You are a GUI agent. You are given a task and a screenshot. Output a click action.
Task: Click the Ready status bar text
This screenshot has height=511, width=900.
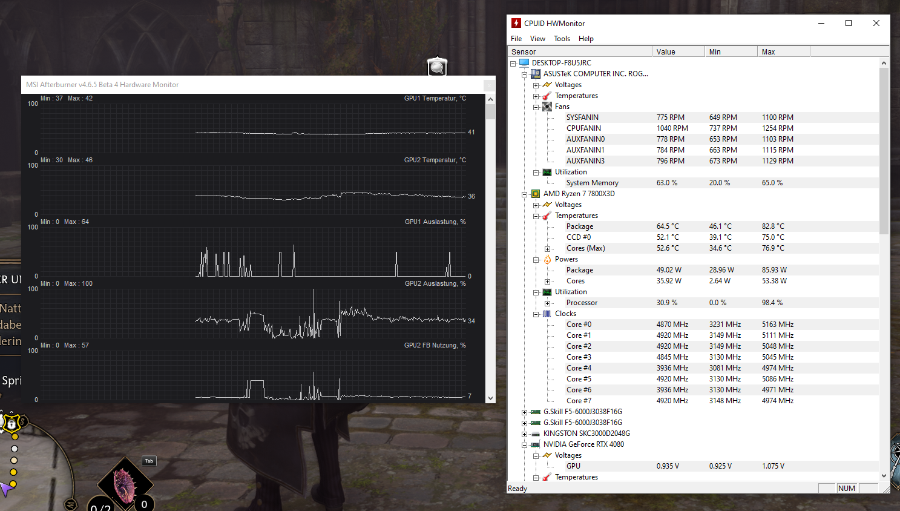coord(517,489)
